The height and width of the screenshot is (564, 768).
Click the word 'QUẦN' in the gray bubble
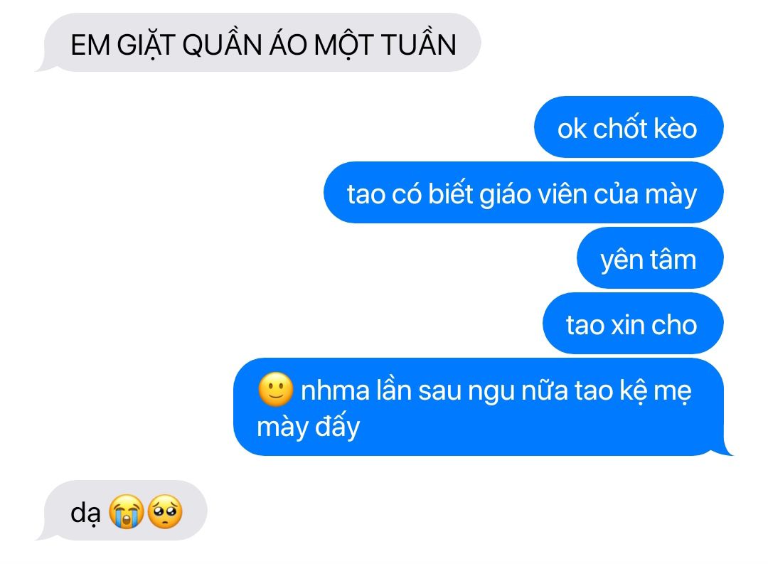coord(223,43)
